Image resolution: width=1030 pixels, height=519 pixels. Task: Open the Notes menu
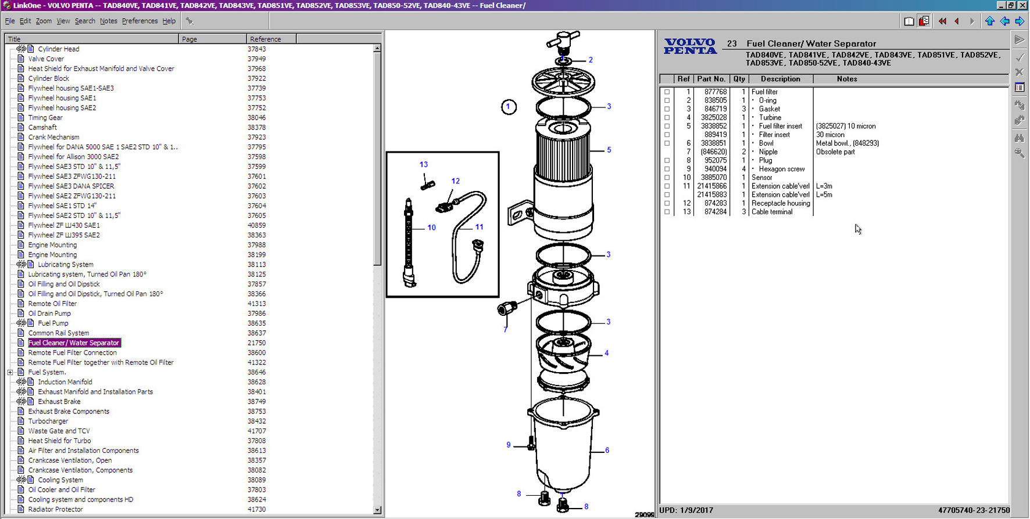click(x=108, y=21)
